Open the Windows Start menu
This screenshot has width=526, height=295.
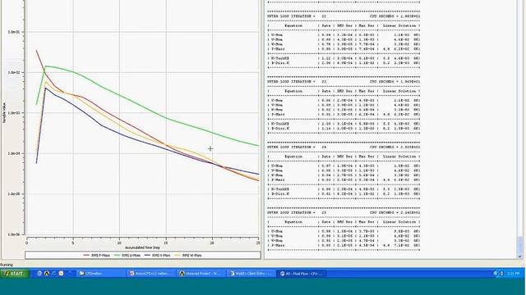click(15, 273)
